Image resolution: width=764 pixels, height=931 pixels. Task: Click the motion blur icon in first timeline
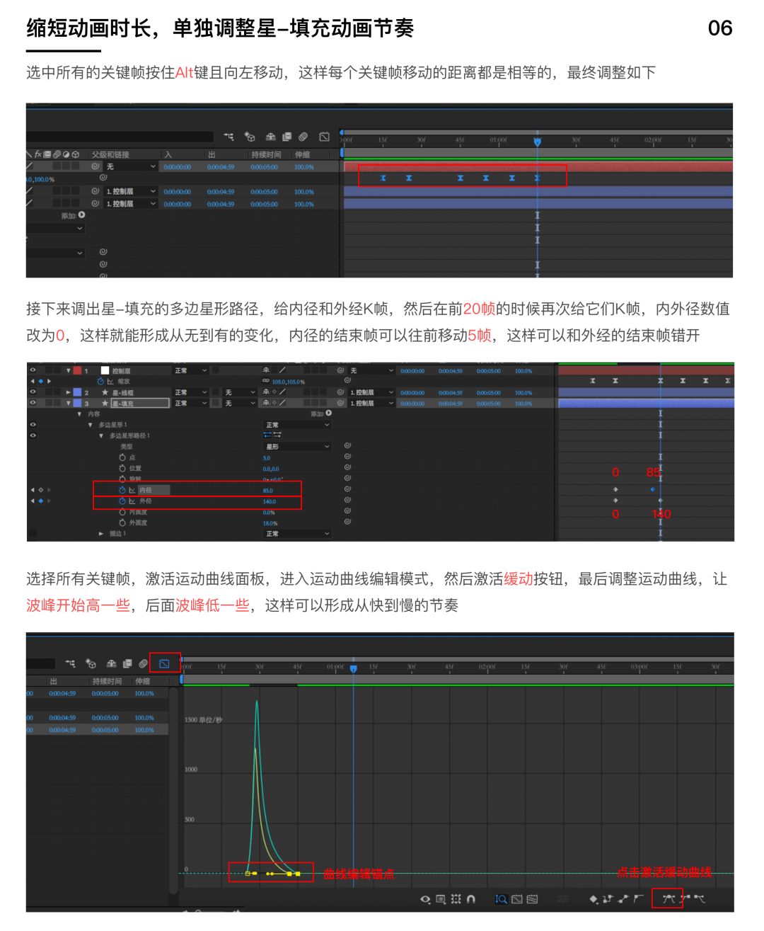click(303, 137)
